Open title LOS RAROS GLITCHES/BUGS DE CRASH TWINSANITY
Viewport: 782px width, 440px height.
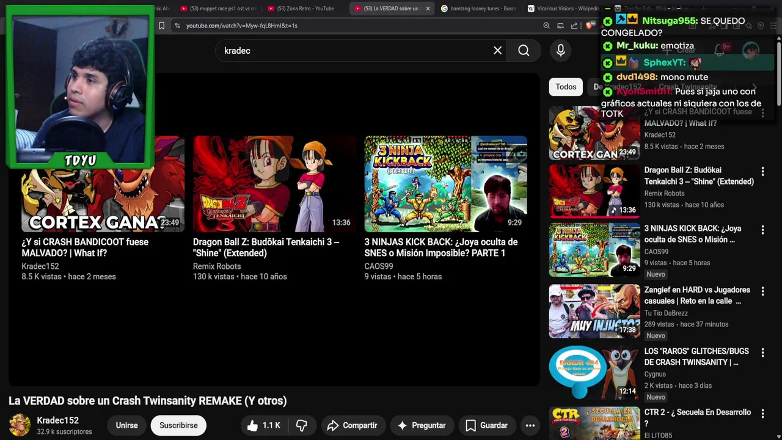(x=696, y=357)
